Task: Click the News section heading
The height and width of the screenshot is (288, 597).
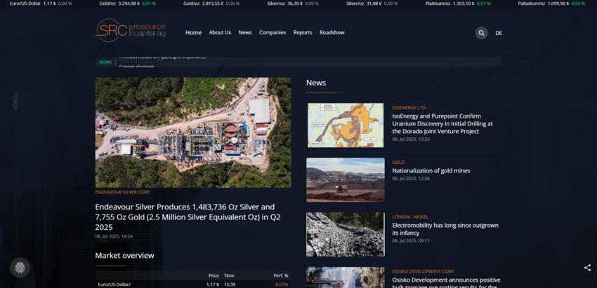Action: pos(316,83)
